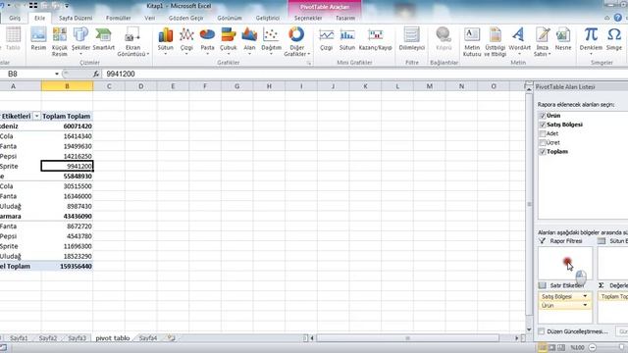628x353 pixels.
Task: Open the Sayfa Düzeni ribbon tab
Action: pyautogui.click(x=76, y=18)
